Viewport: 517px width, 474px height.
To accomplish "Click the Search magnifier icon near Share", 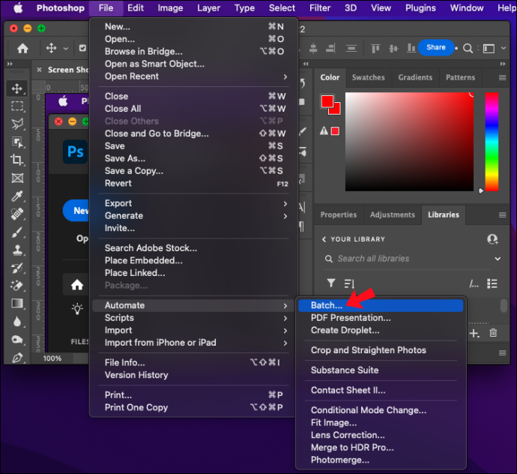I will click(468, 49).
